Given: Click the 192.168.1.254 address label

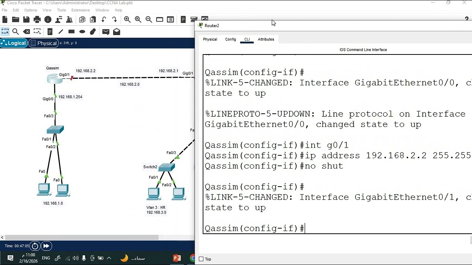Looking at the screenshot, I should coord(70,97).
